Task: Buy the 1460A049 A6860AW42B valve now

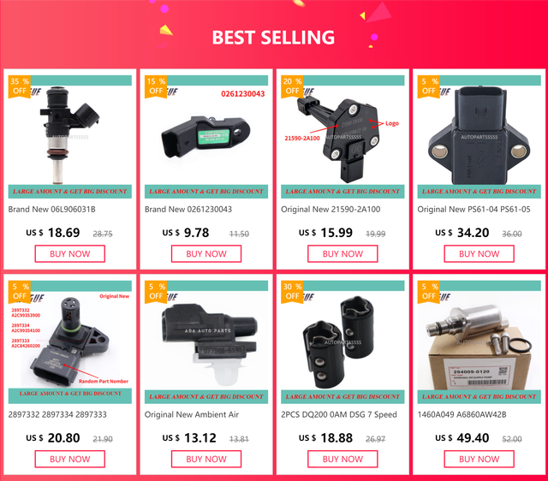Action: [x=479, y=459]
